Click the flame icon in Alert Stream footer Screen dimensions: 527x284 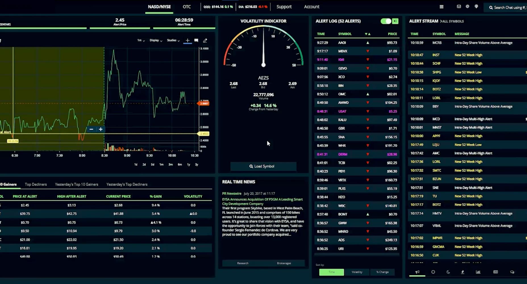point(463,272)
